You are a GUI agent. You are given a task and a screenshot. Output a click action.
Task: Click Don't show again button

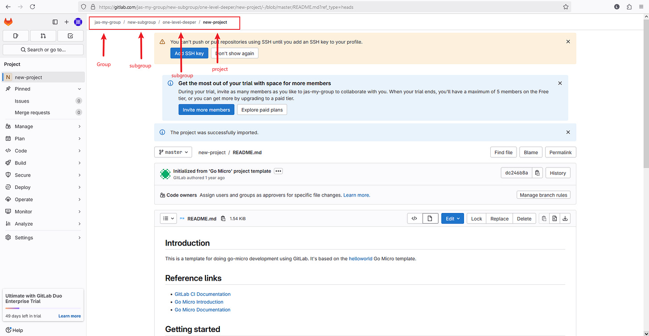point(234,53)
